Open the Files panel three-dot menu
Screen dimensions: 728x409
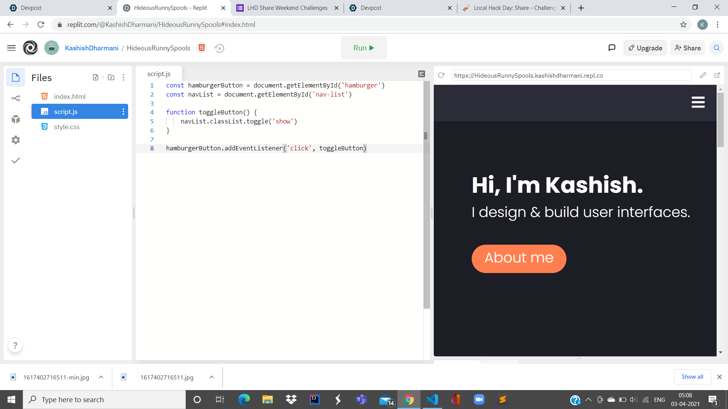pos(123,77)
